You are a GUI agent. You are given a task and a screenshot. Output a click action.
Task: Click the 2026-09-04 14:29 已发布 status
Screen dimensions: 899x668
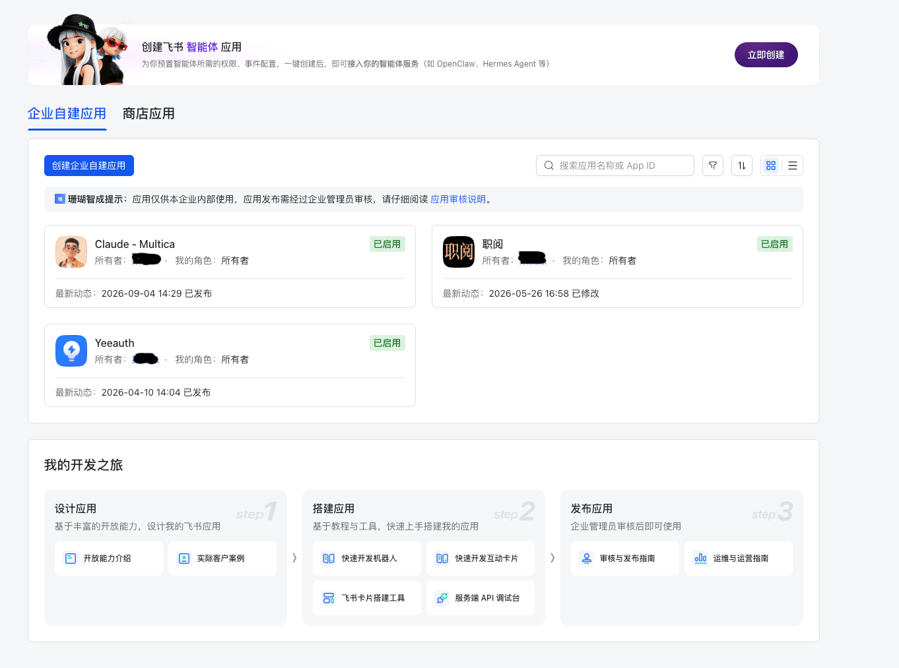tap(157, 293)
